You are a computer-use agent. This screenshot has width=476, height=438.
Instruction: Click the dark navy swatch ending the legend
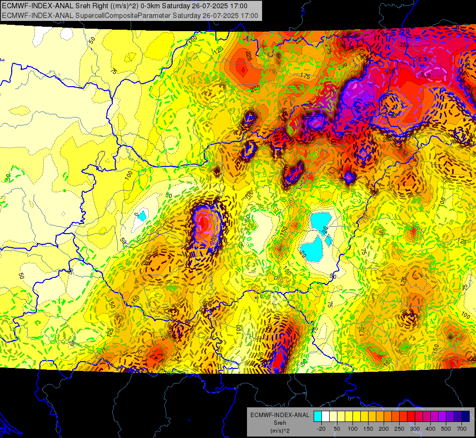(x=465, y=416)
